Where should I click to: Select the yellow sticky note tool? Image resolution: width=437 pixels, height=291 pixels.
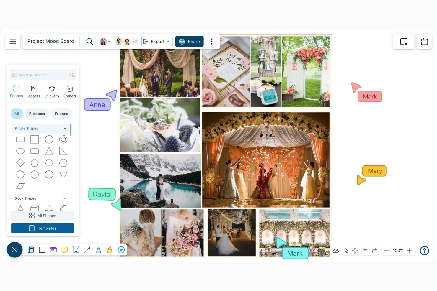pos(65,250)
